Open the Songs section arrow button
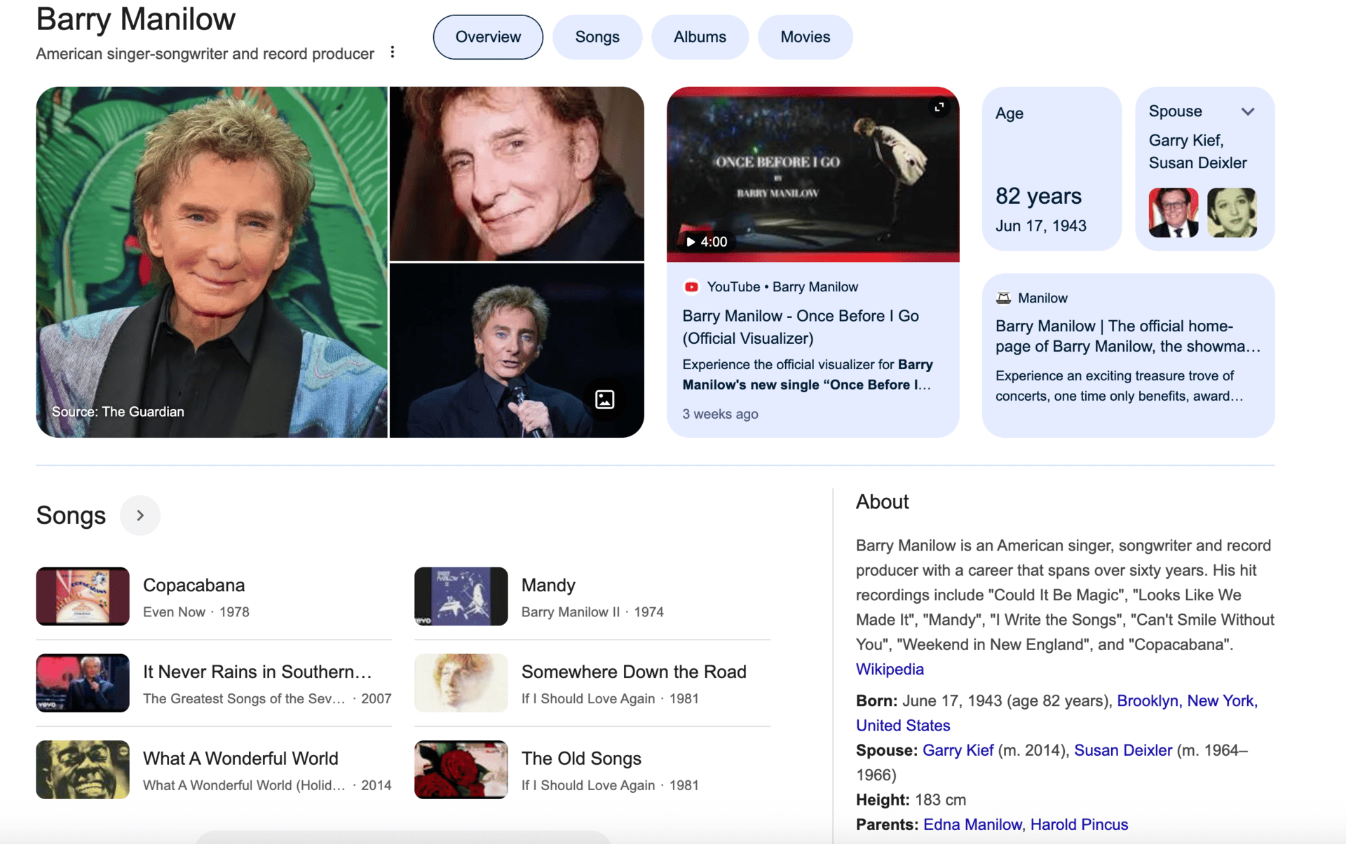1346x844 pixels. pyautogui.click(x=140, y=516)
